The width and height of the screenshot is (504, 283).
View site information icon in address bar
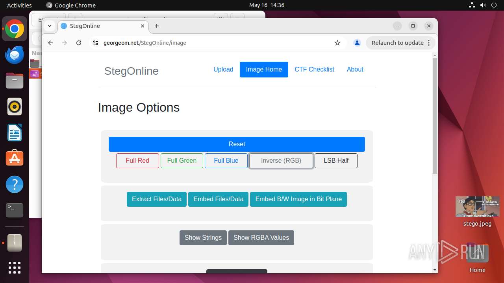click(x=95, y=43)
